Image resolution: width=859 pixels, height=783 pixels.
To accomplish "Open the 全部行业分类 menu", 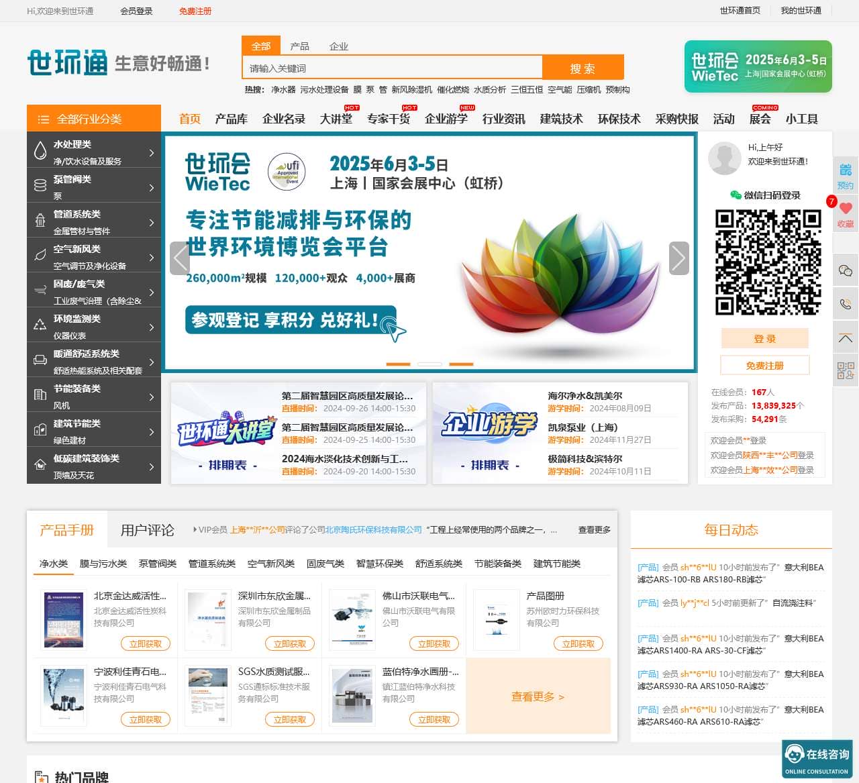I will click(x=94, y=119).
